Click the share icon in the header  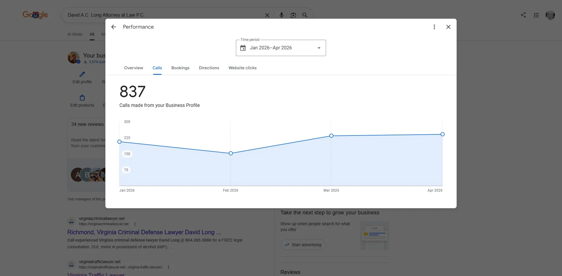523,15
